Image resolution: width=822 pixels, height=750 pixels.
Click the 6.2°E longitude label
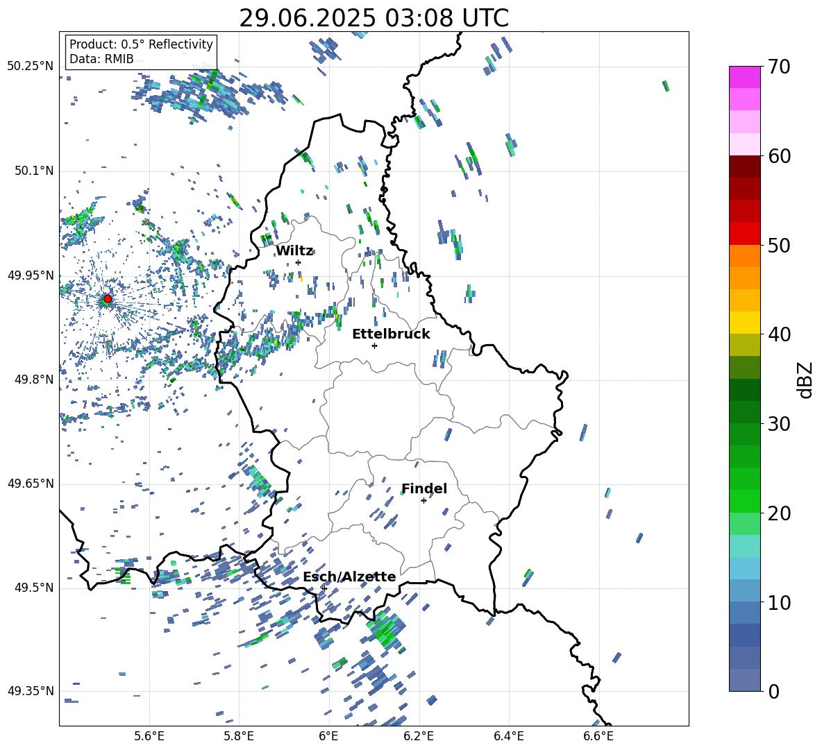[x=419, y=736]
